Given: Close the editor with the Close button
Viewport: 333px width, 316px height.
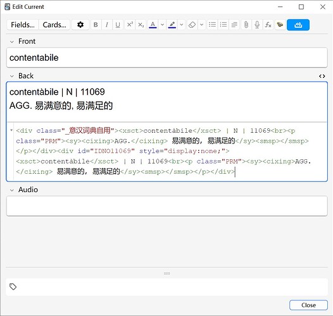Looking at the screenshot, I should point(308,305).
